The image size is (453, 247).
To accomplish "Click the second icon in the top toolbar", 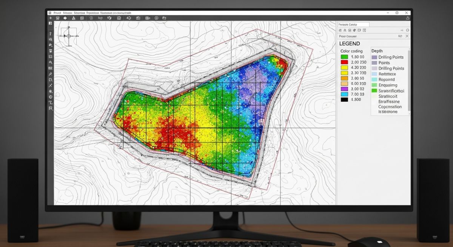I will point(57,18).
